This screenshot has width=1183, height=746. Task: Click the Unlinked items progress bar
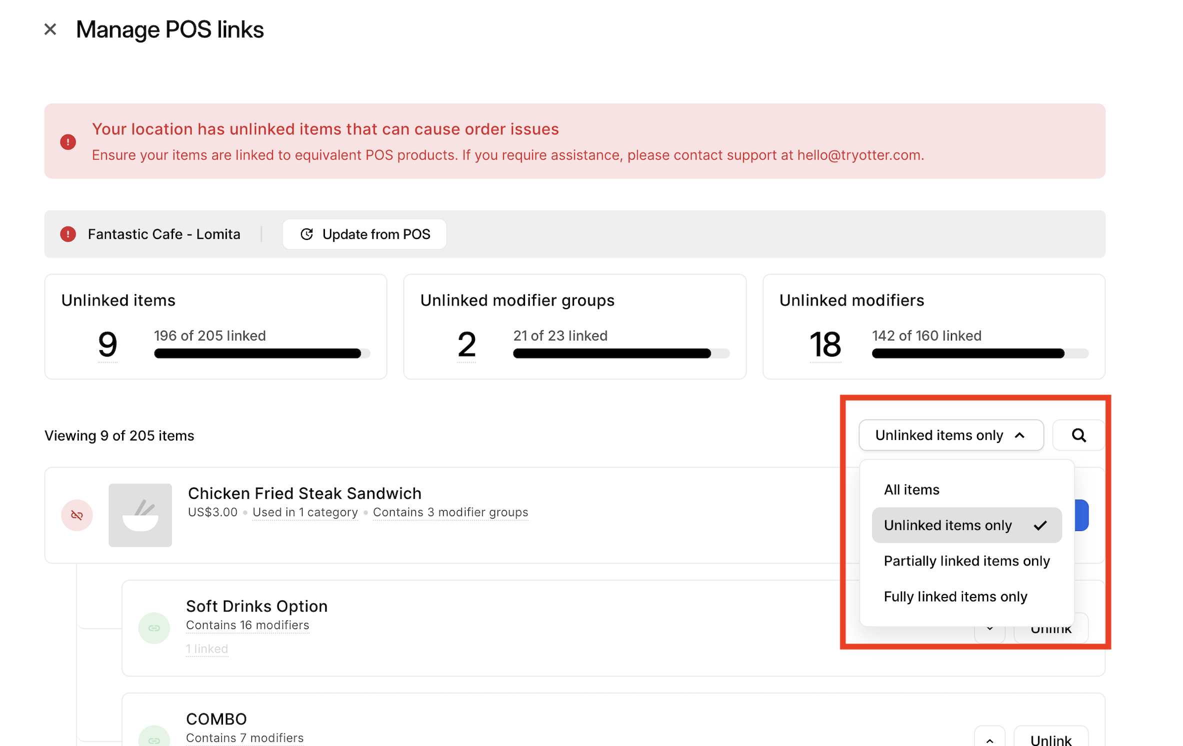[x=261, y=353]
